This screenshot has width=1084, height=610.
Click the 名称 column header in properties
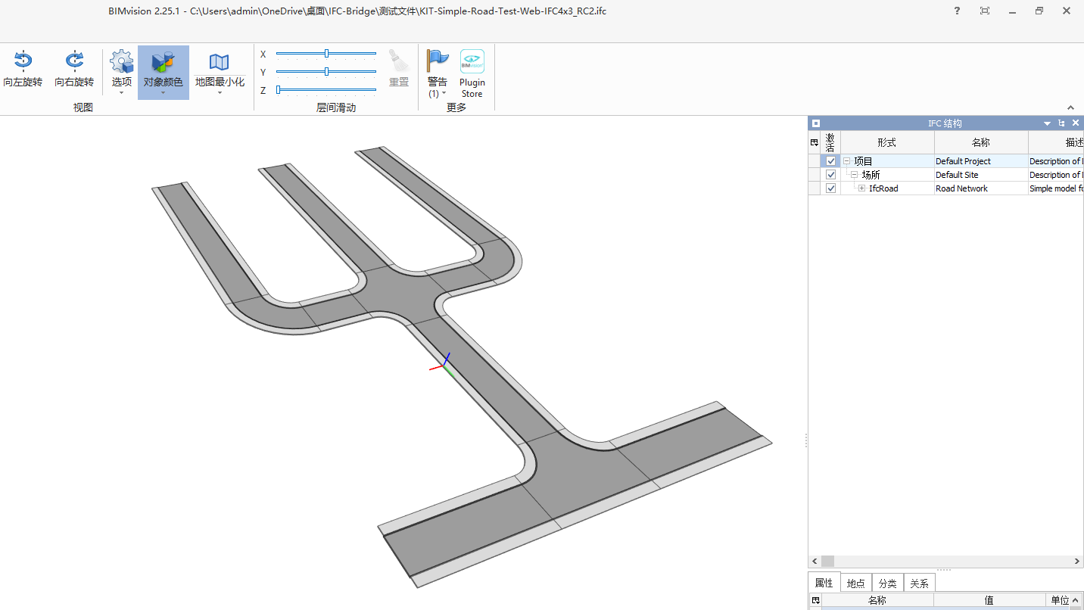click(877, 600)
